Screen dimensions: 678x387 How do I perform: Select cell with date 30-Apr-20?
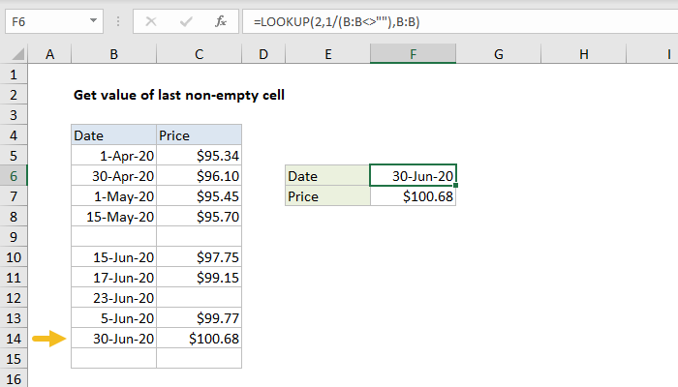[x=113, y=176]
